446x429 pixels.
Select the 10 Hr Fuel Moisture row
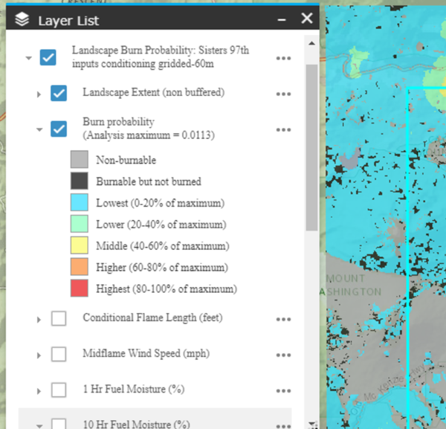point(135,424)
